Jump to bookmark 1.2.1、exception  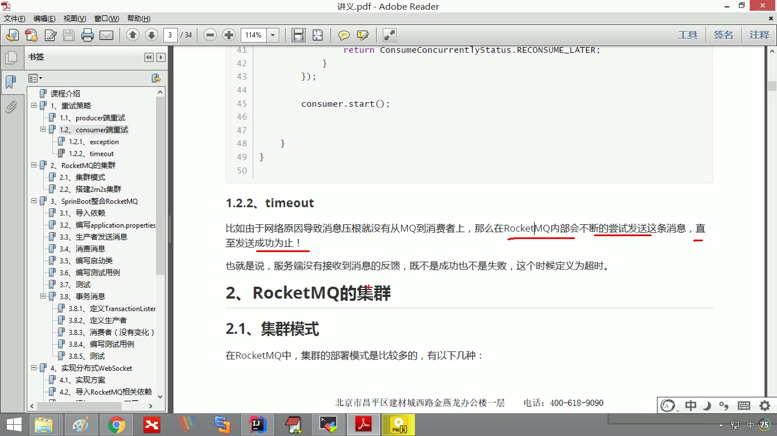94,142
